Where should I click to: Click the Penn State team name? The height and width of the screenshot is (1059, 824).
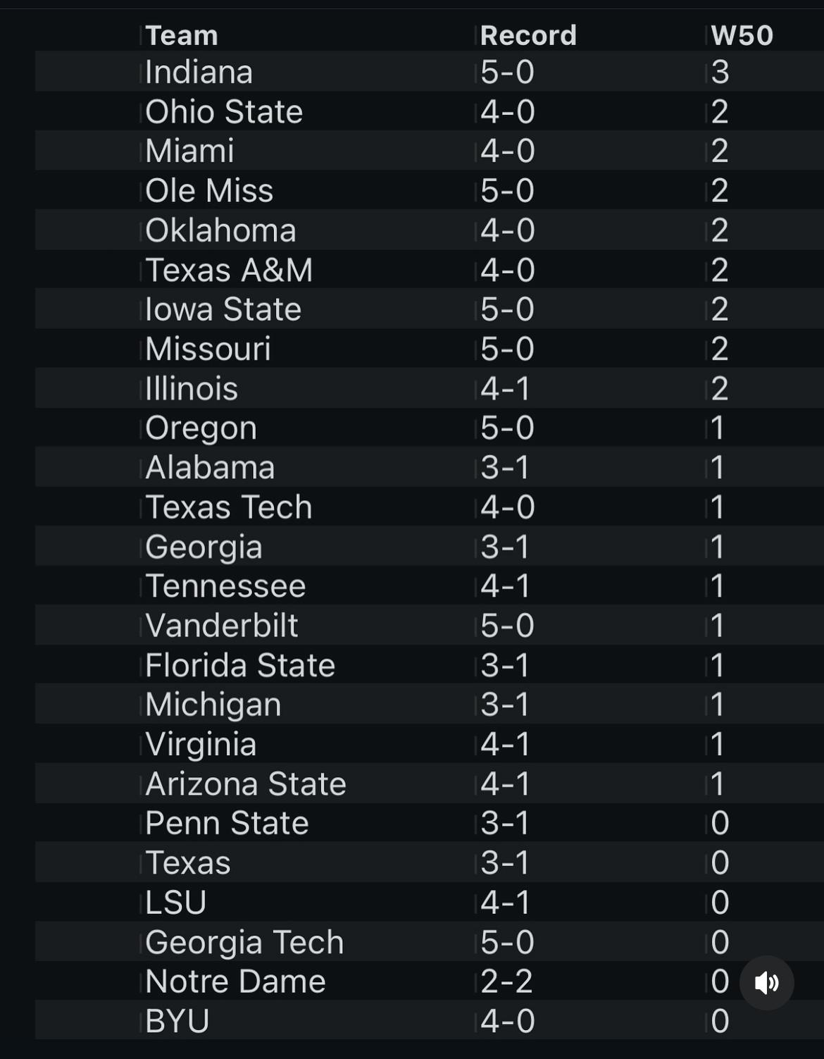[x=227, y=824]
